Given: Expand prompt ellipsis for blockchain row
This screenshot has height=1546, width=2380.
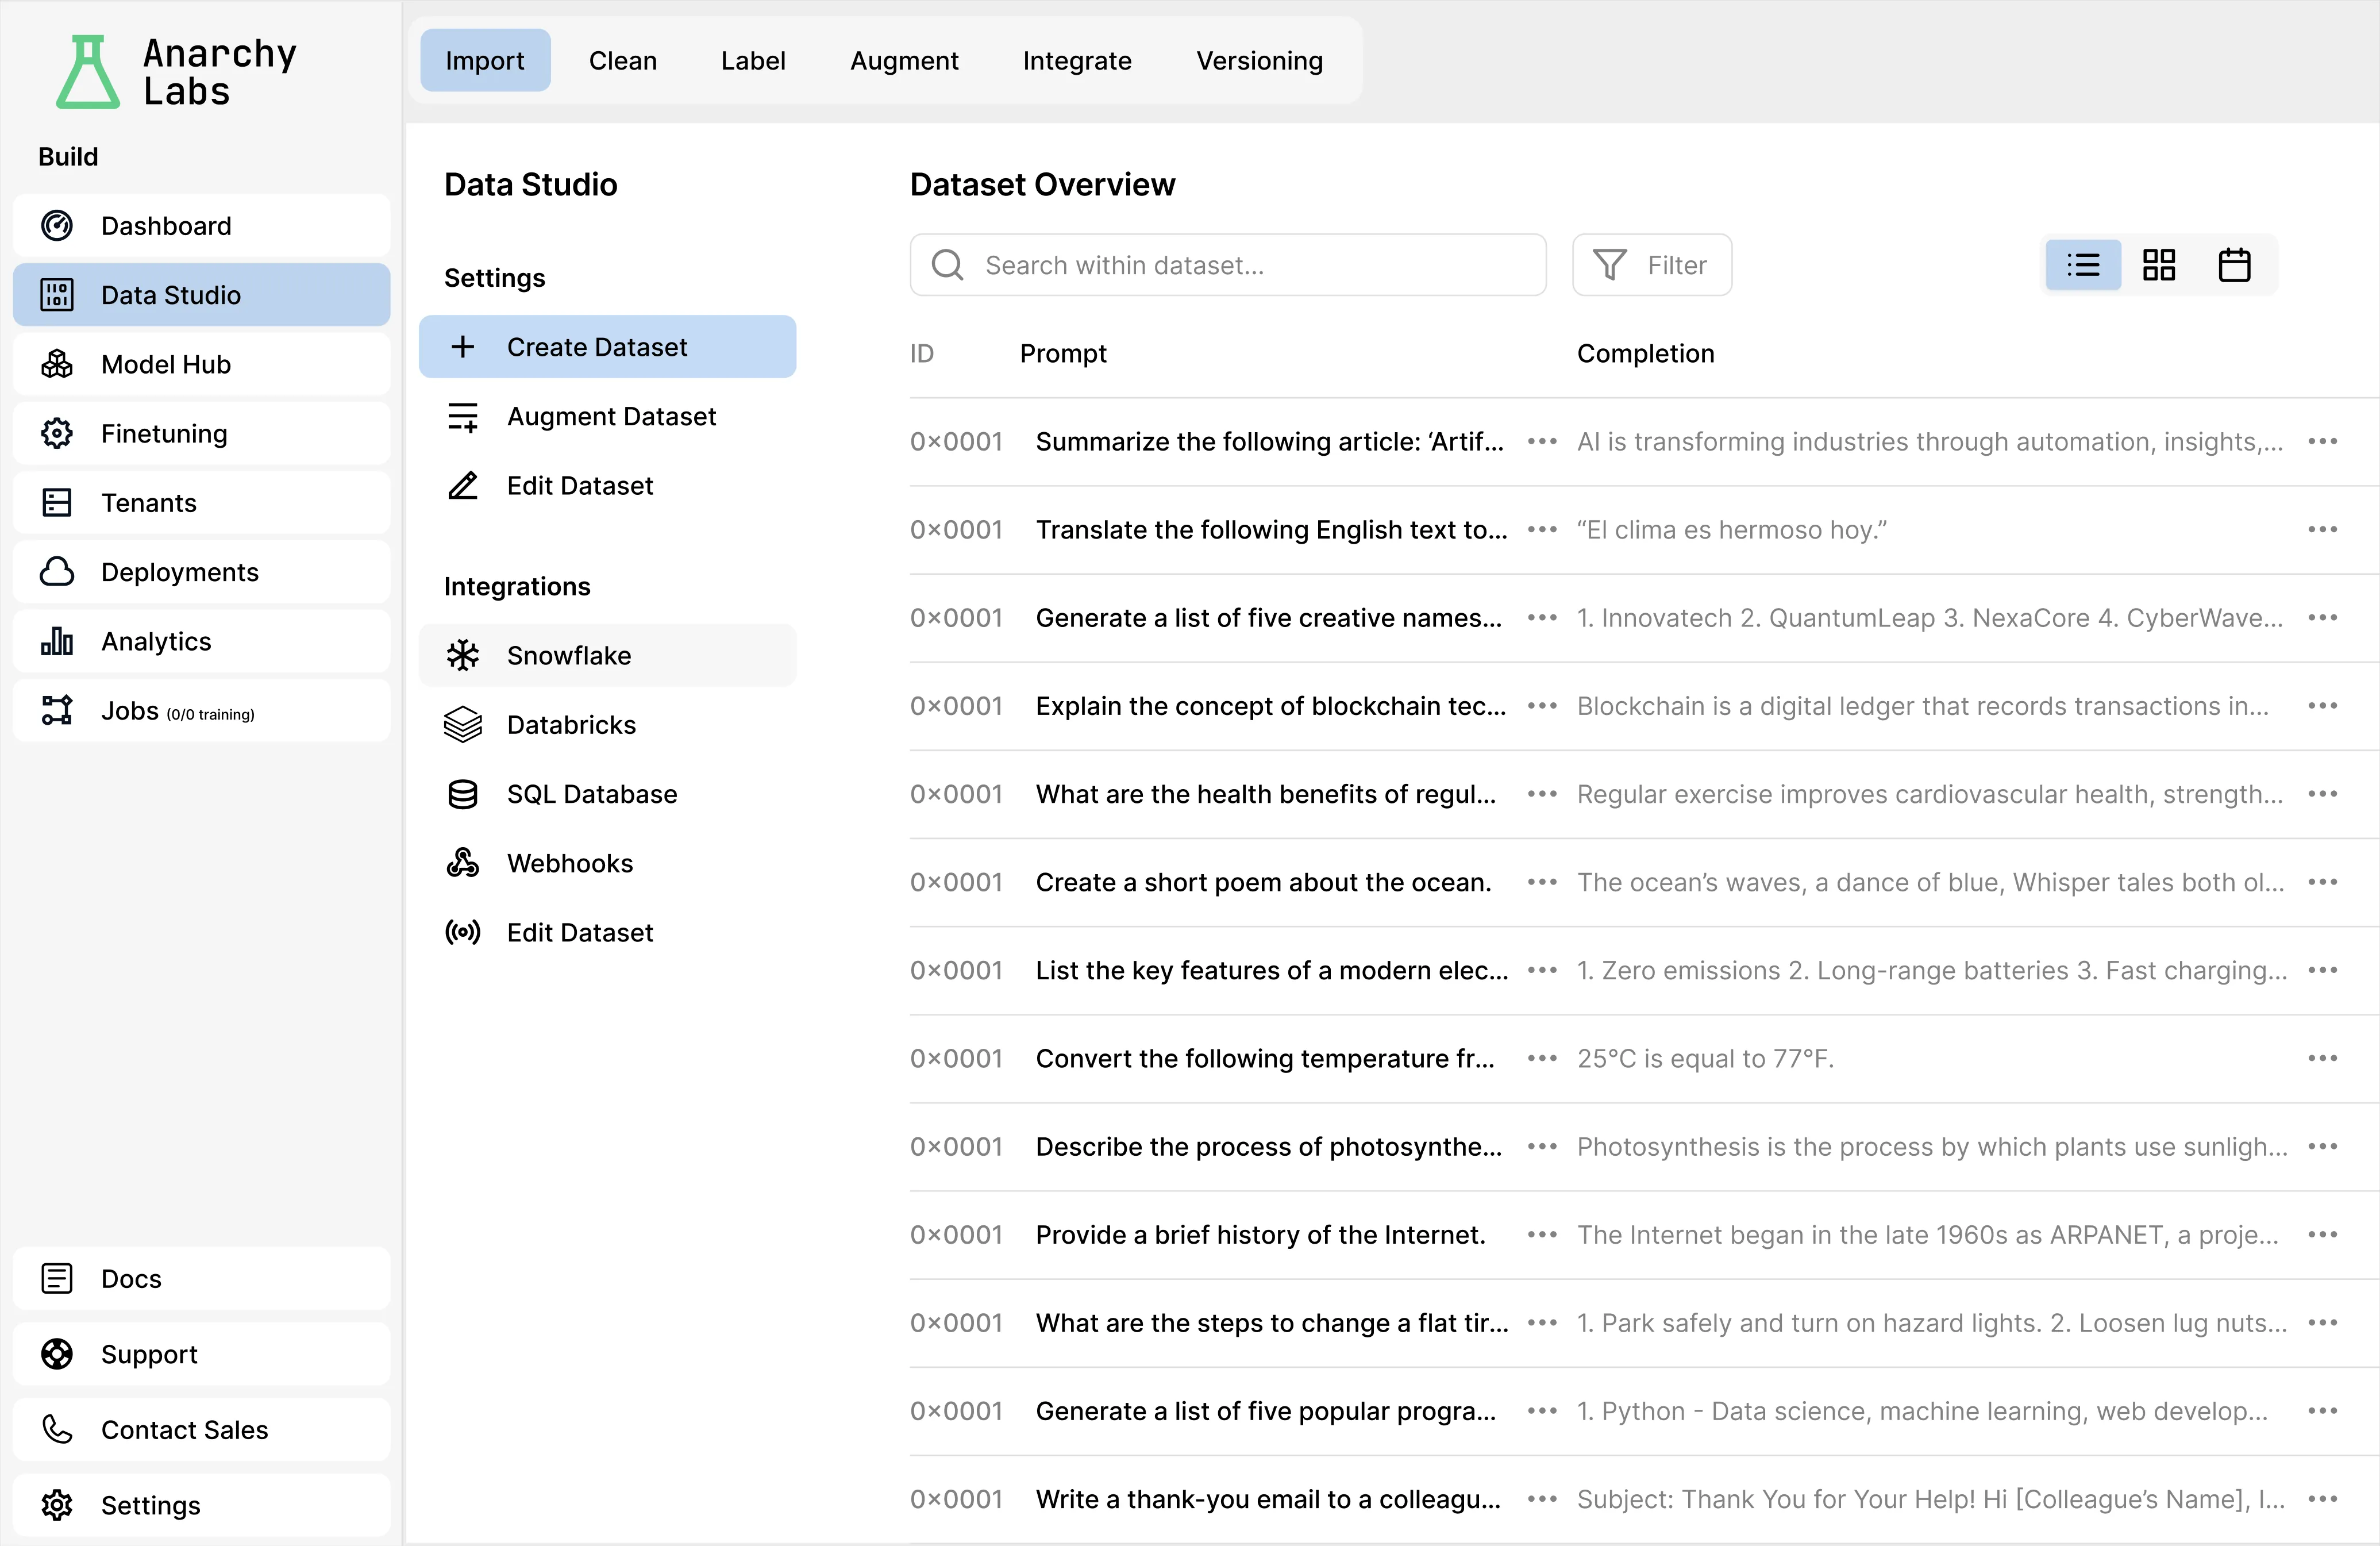Looking at the screenshot, I should coord(1542,706).
